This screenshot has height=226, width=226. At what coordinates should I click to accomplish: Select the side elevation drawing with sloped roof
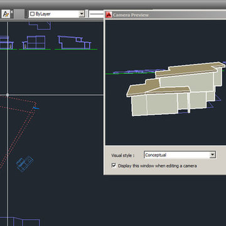[x=74, y=43]
